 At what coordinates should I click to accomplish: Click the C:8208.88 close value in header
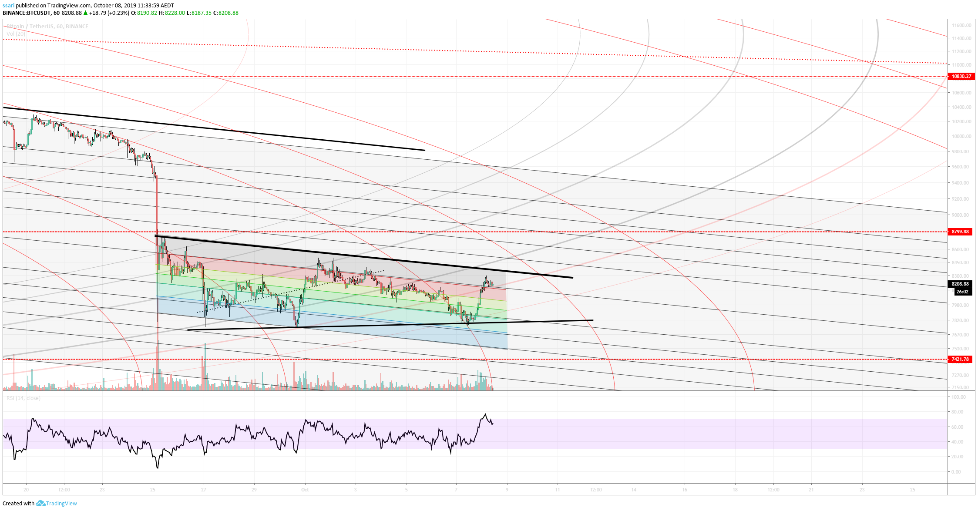coord(226,13)
